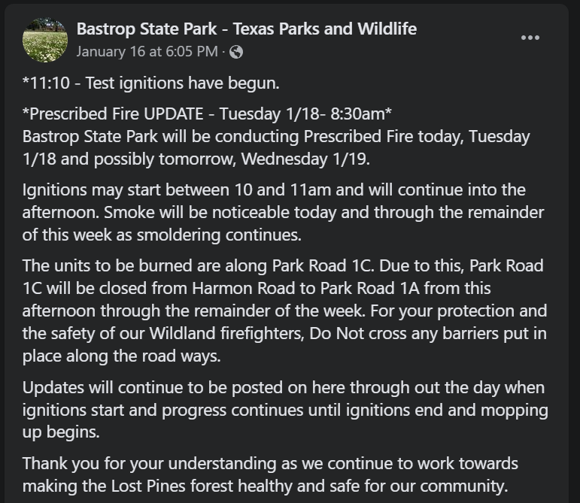
Task: Click the January 16 at 6:05 PM timestamp
Action: (147, 52)
